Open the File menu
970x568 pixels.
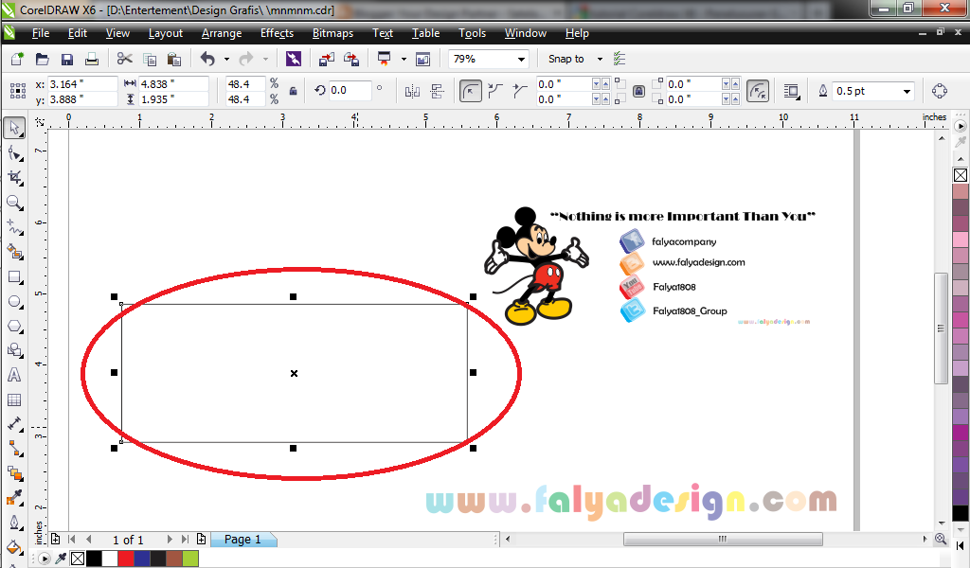tap(40, 33)
